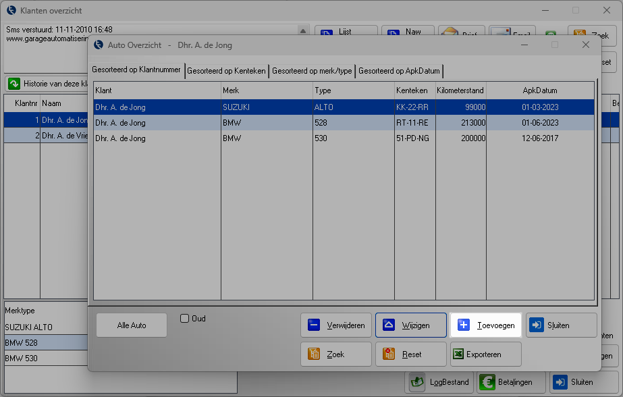Select the Gesorteerd op ApkDatum tab
Viewport: 623px width, 397px height.
(x=399, y=71)
